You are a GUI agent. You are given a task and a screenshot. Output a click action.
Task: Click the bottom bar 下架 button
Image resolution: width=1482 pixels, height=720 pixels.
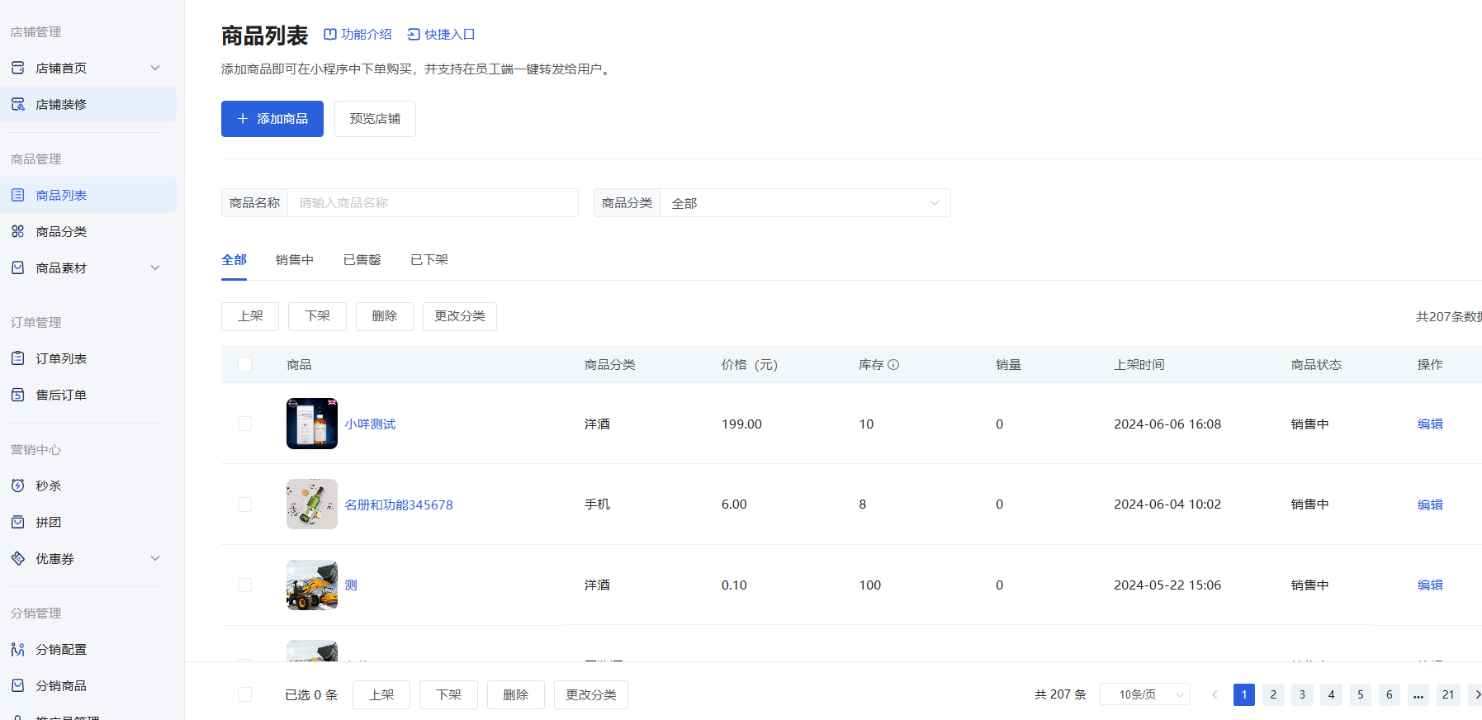pyautogui.click(x=448, y=694)
